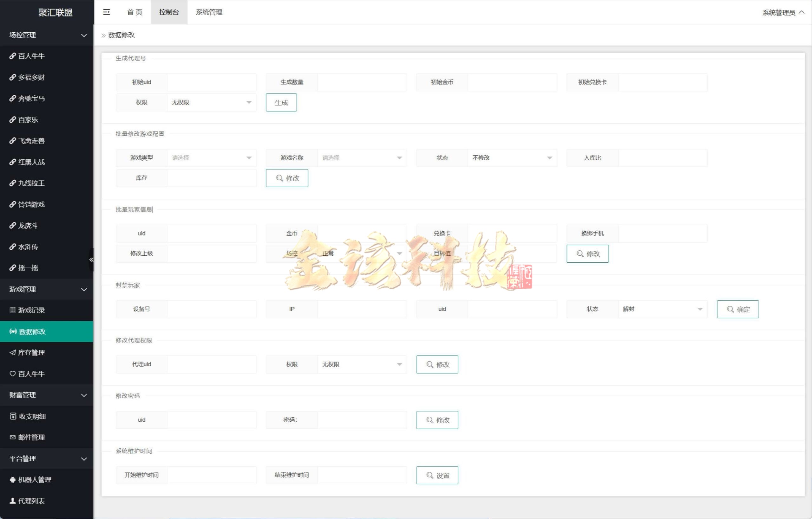Expand the 系统管理员 user menu
The width and height of the screenshot is (812, 519).
tap(783, 12)
